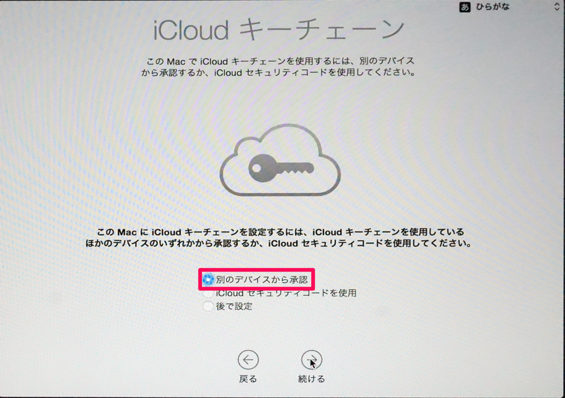Screen dimensions: 565x398
Task: Click the 戻る label under back arrow
Action: coord(248,379)
